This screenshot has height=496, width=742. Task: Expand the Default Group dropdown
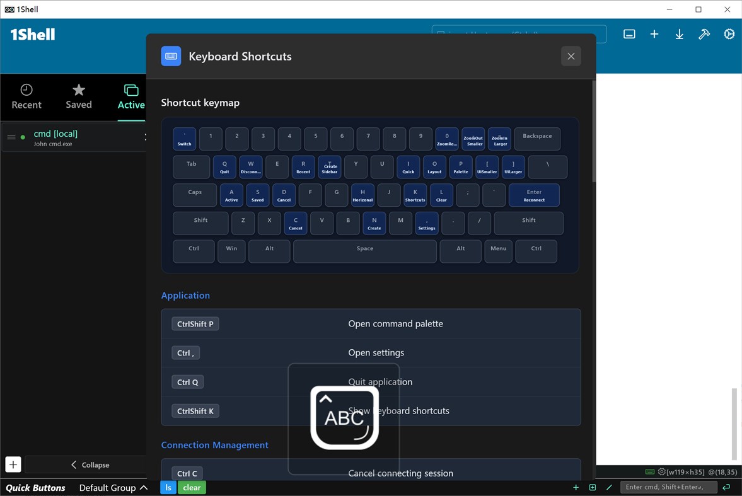click(113, 487)
